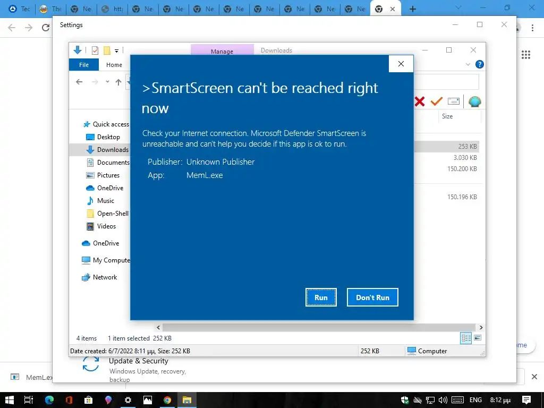The width and height of the screenshot is (544, 408).
Task: Go up one folder level in Explorer
Action: (118, 82)
